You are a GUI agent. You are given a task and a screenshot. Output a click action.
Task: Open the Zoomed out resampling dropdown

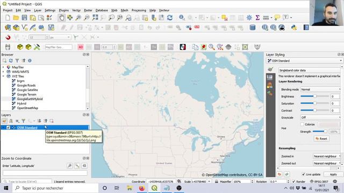[327, 163]
